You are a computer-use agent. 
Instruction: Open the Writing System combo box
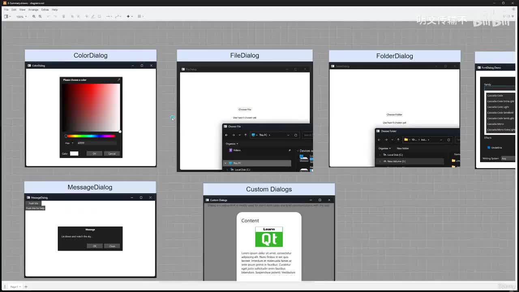tap(508, 158)
